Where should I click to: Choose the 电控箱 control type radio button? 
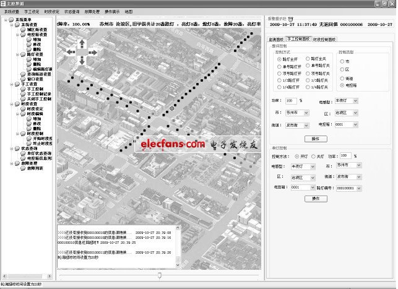343,85
